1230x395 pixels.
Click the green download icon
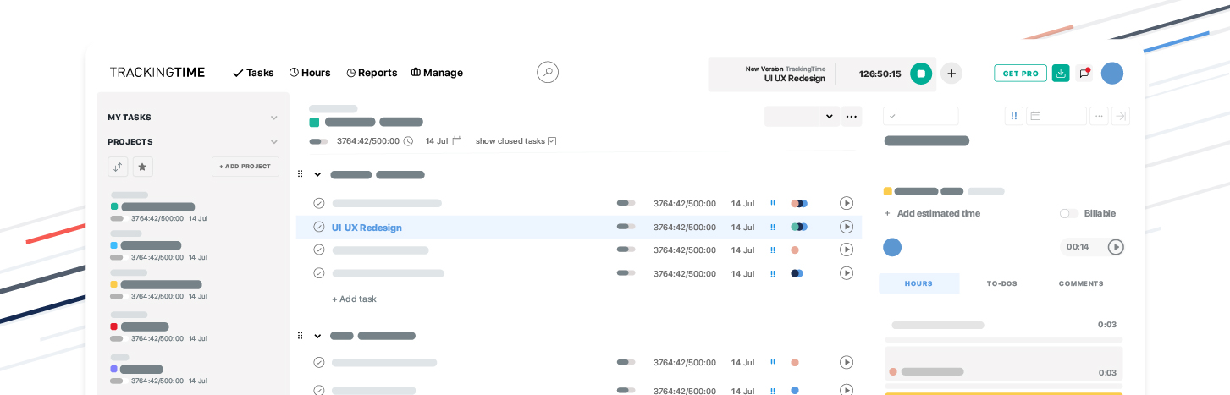tap(1061, 73)
